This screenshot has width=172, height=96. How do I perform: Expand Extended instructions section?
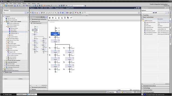pos(142,86)
